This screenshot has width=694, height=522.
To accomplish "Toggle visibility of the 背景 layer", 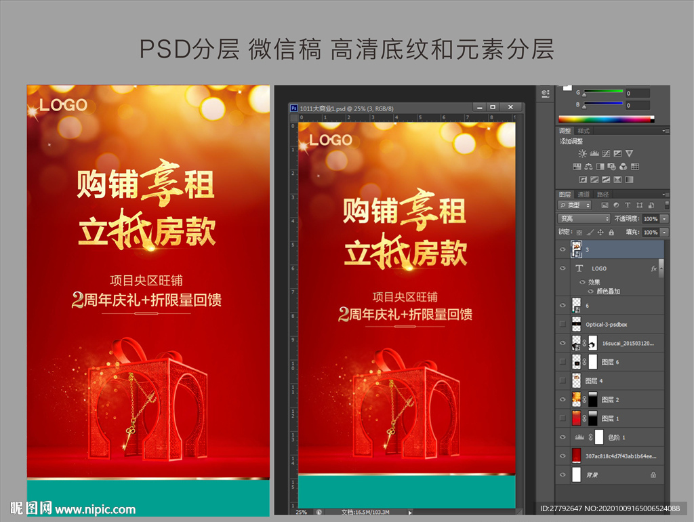I will click(x=563, y=475).
